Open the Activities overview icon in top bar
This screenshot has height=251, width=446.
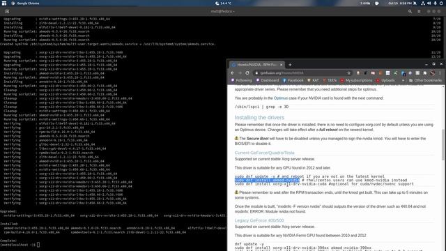click(x=4, y=3)
